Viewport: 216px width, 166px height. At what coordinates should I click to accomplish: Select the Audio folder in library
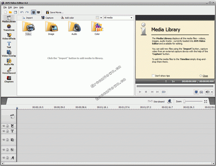[x=74, y=28]
